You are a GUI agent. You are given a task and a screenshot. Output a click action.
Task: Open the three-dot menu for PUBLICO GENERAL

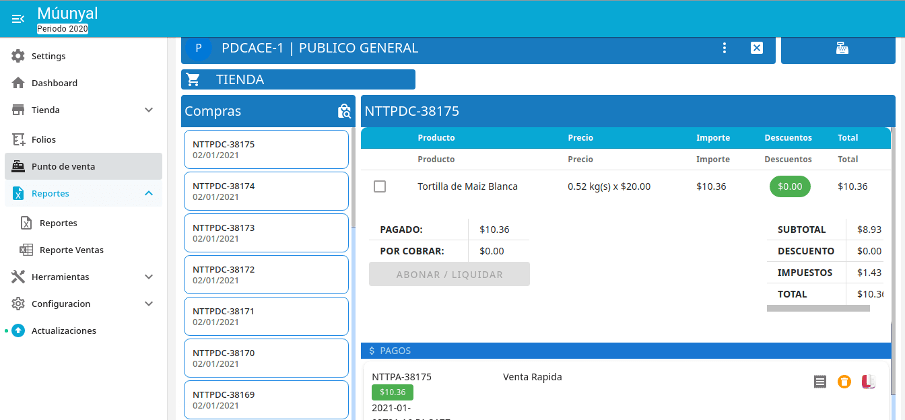[x=725, y=48]
